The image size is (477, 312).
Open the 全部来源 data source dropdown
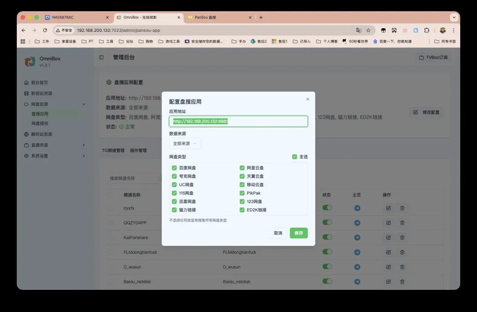click(x=185, y=144)
